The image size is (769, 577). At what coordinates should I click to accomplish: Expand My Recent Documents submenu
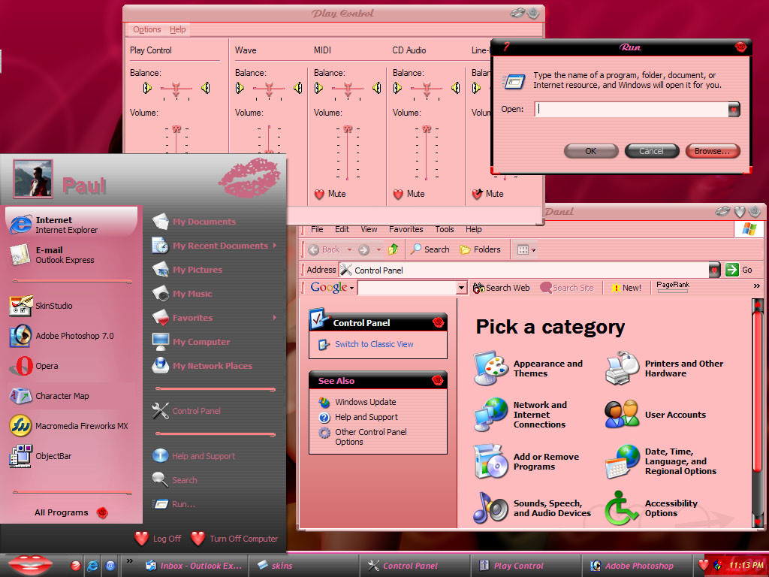275,246
